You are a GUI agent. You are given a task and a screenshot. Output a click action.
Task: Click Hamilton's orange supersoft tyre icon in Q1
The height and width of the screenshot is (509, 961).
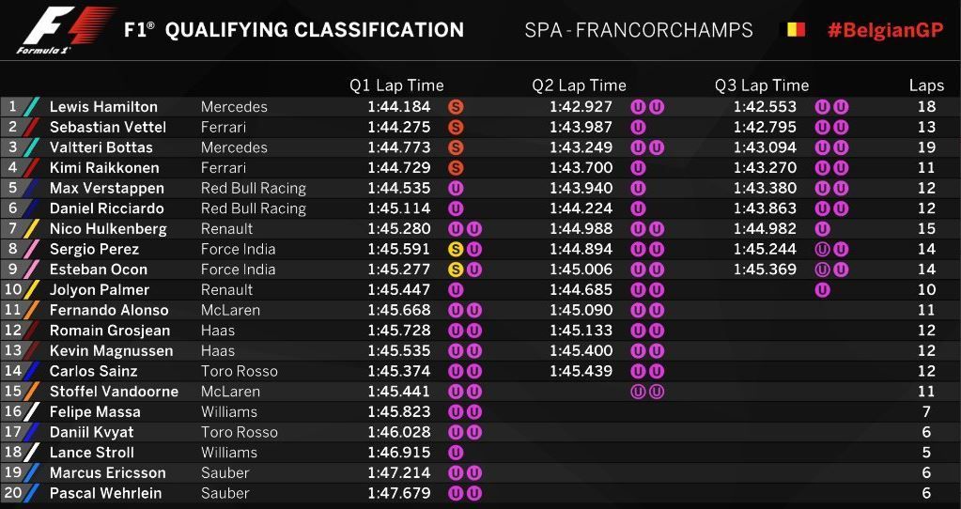pos(457,107)
